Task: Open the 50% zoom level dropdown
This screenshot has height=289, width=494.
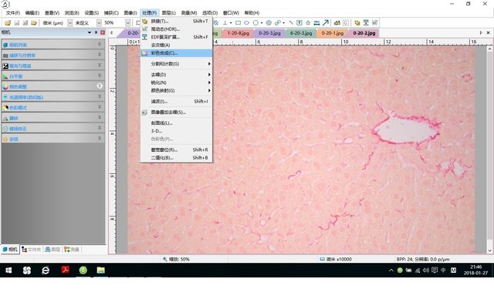Action: 127,22
